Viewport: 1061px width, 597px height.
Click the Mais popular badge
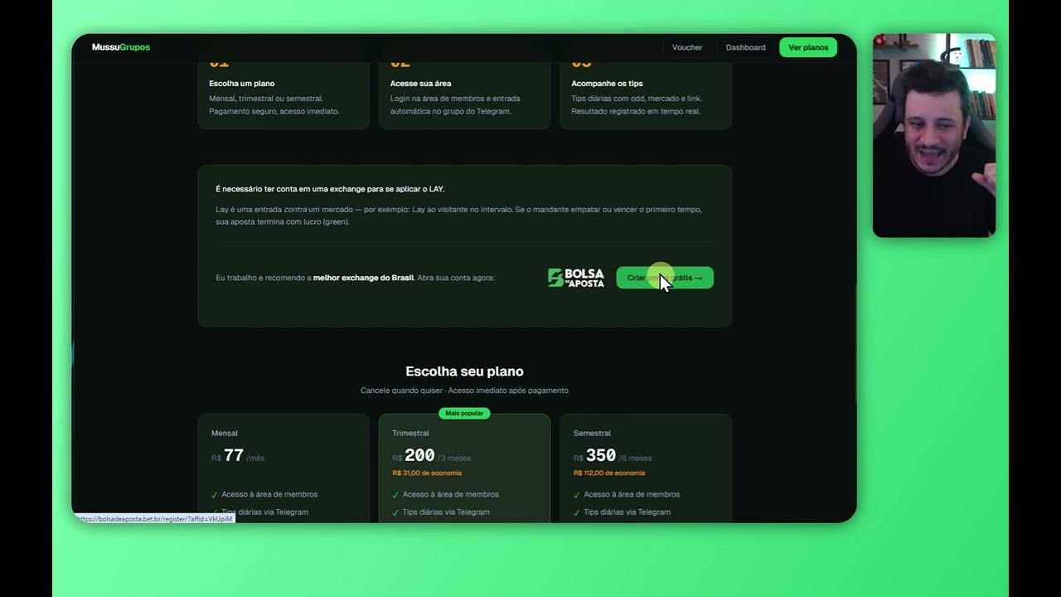click(464, 413)
